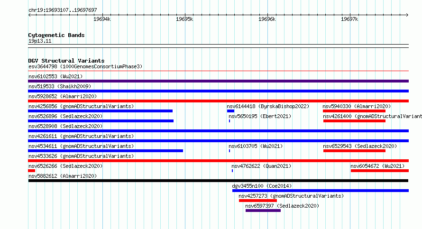Open nsv4534611 (gnomADStructuralVariants) label

(81, 146)
